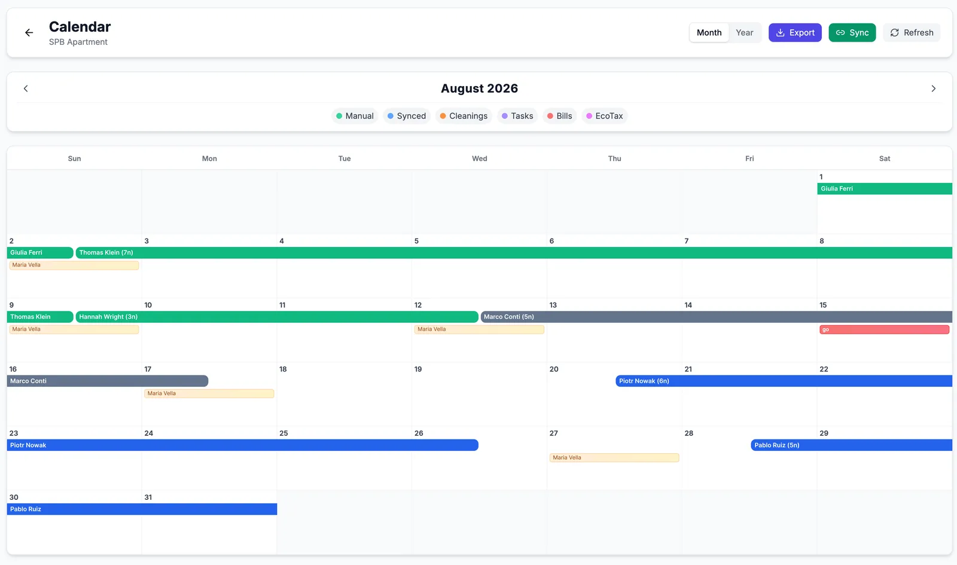Click the SPB Apartment subtitle
The image size is (957, 565).
point(78,42)
